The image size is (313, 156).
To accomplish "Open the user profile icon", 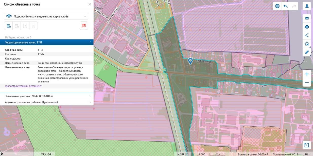I will [x=307, y=6].
